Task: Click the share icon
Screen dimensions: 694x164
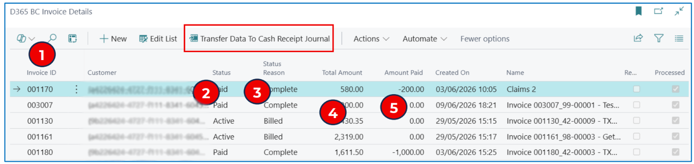Action: 638,38
